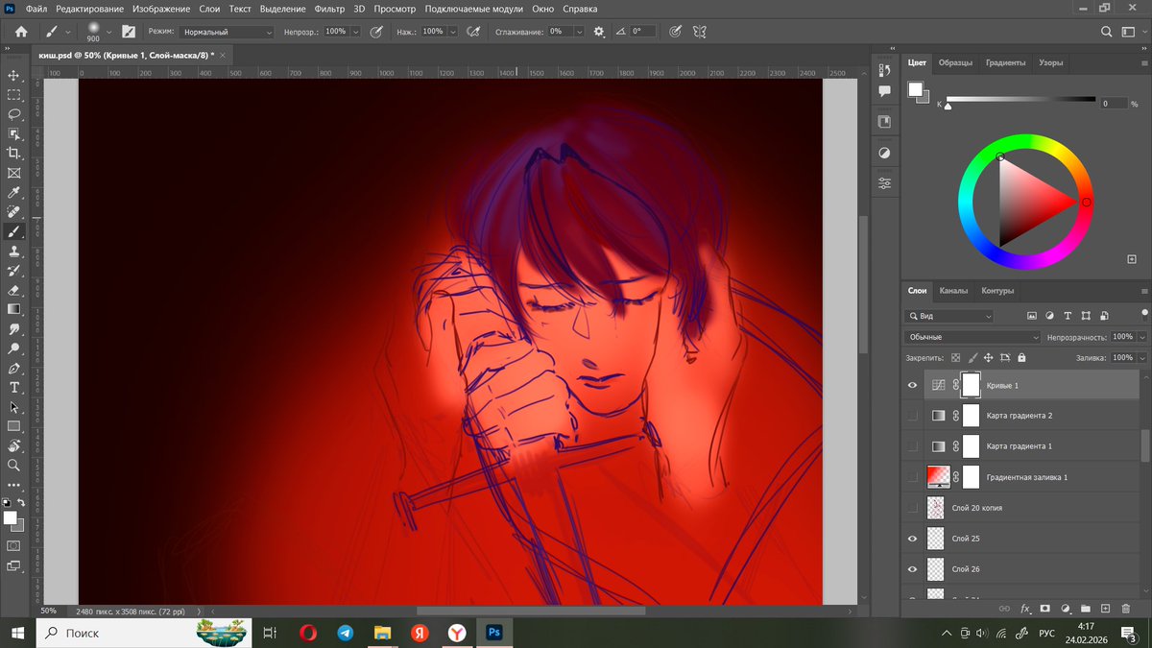This screenshot has width=1152, height=648.
Task: Expand Непрозрачность arrow in Layers panel
Action: pyautogui.click(x=1141, y=337)
